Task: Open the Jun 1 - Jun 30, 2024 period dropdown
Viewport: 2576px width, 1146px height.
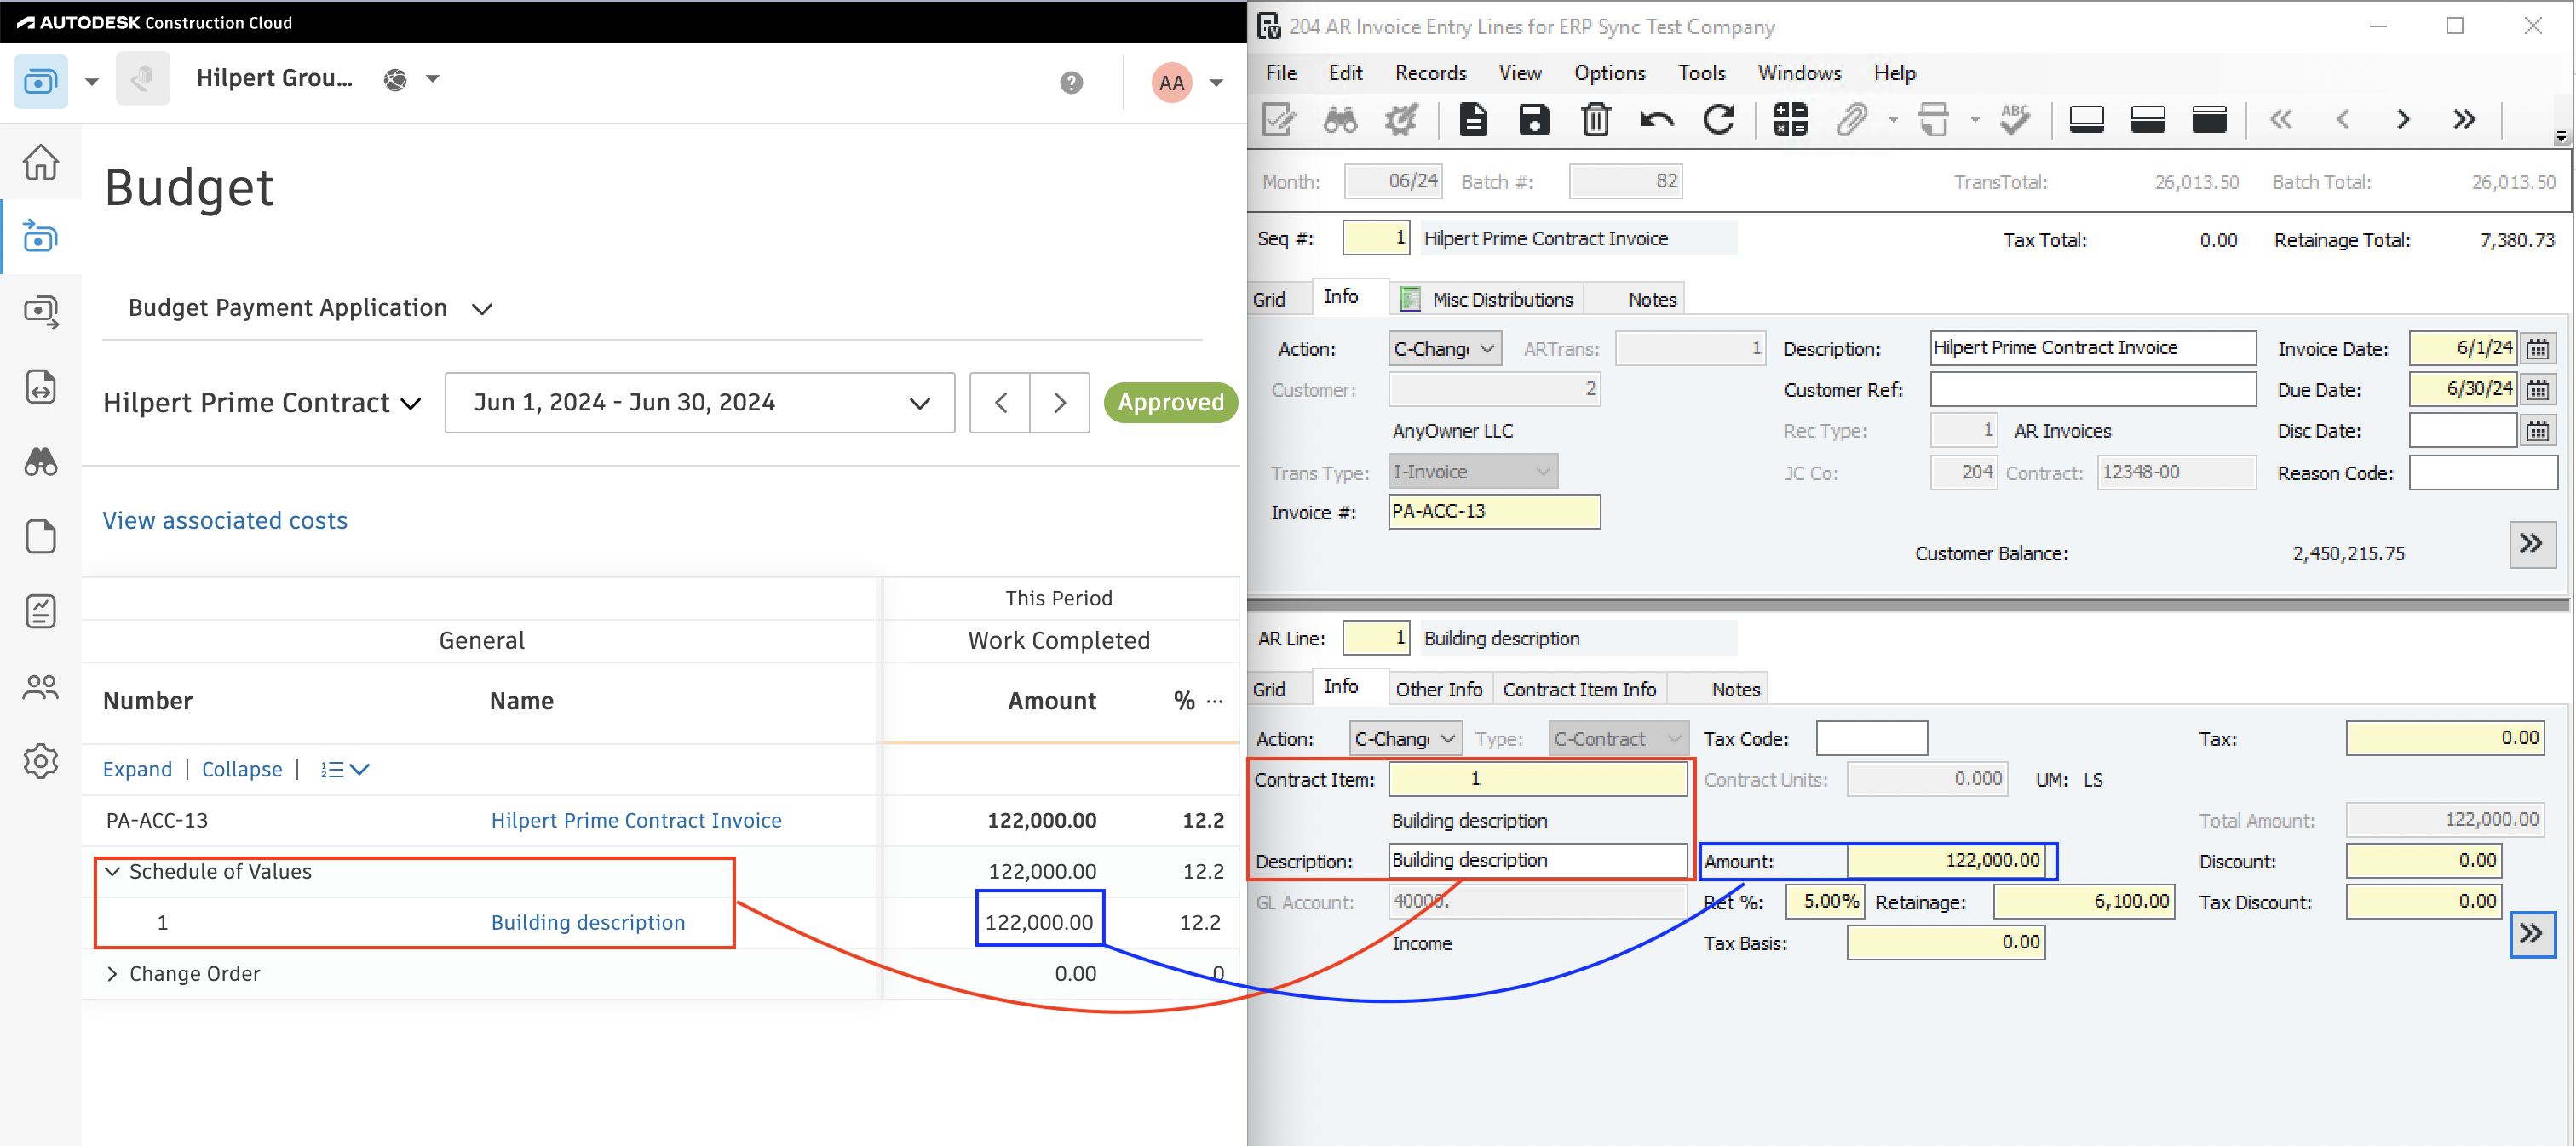Action: tap(699, 403)
